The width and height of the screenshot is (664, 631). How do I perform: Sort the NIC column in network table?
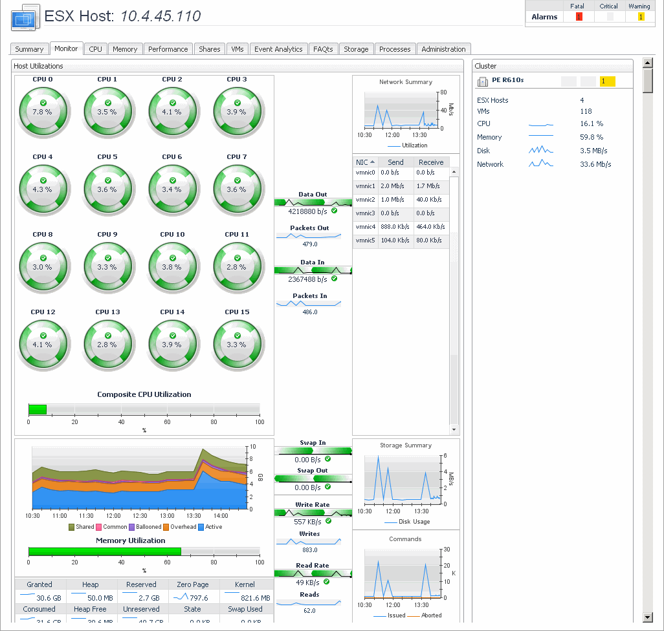[x=365, y=162]
